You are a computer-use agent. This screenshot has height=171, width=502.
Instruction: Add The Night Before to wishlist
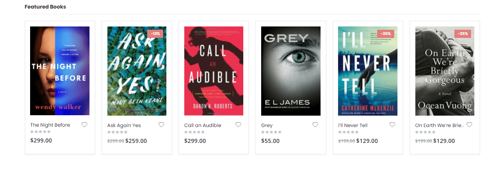tap(84, 125)
